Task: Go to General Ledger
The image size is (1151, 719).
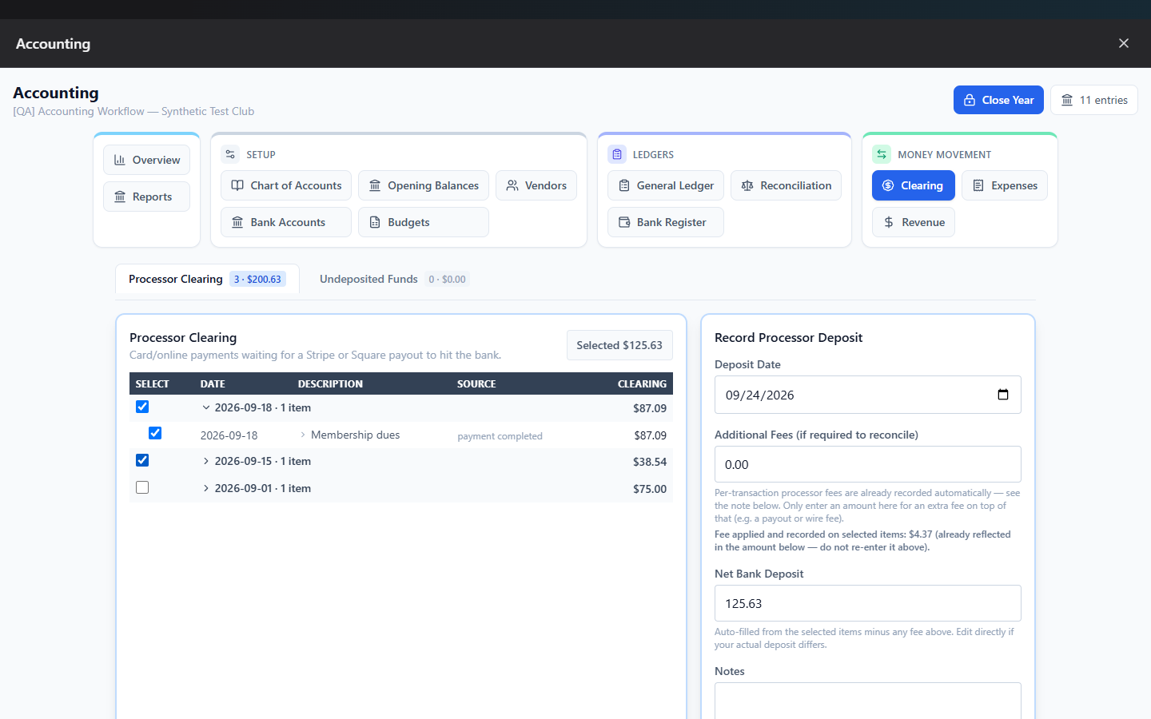Action: 666,185
